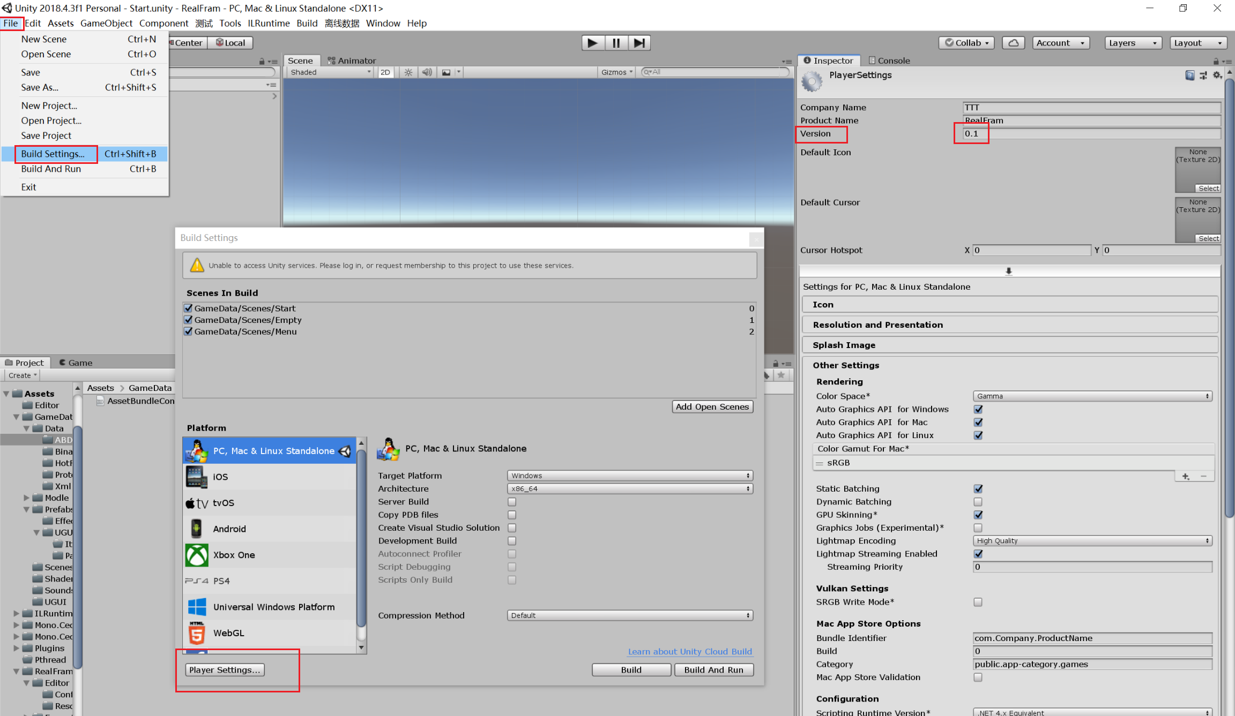Click the remove color gamut minus button

click(x=1204, y=476)
